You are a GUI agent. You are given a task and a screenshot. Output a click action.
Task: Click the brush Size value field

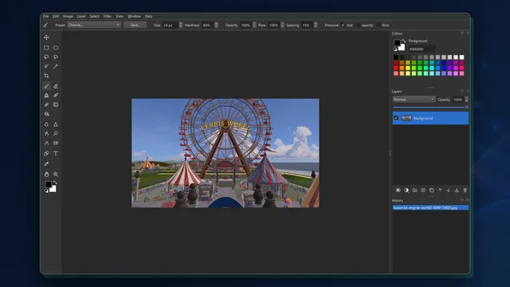click(170, 25)
